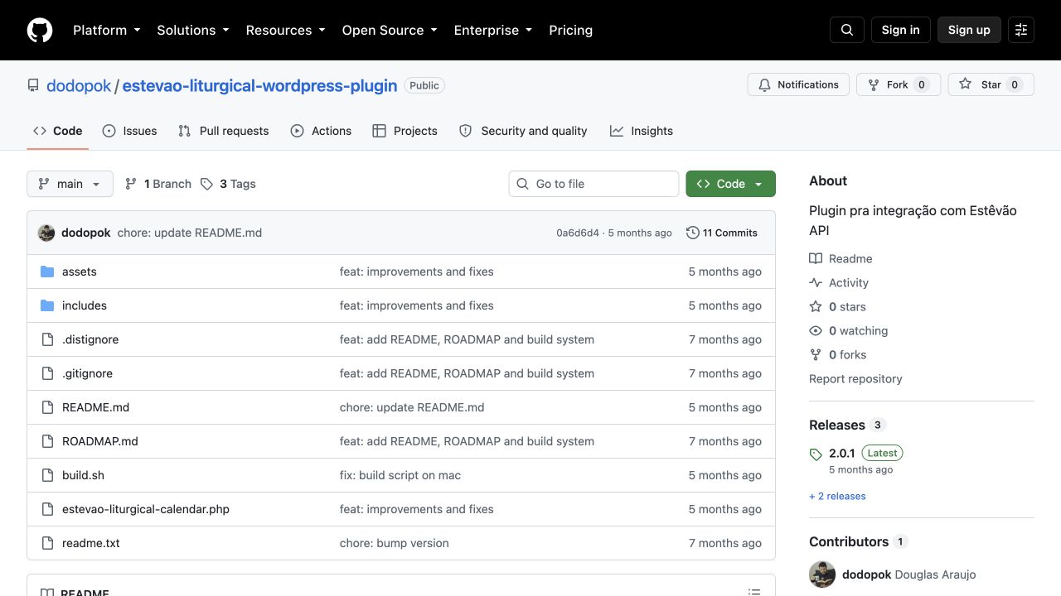Screen dimensions: 1061x596
Task: Click the file icon for .distignore
Action: (x=47, y=339)
